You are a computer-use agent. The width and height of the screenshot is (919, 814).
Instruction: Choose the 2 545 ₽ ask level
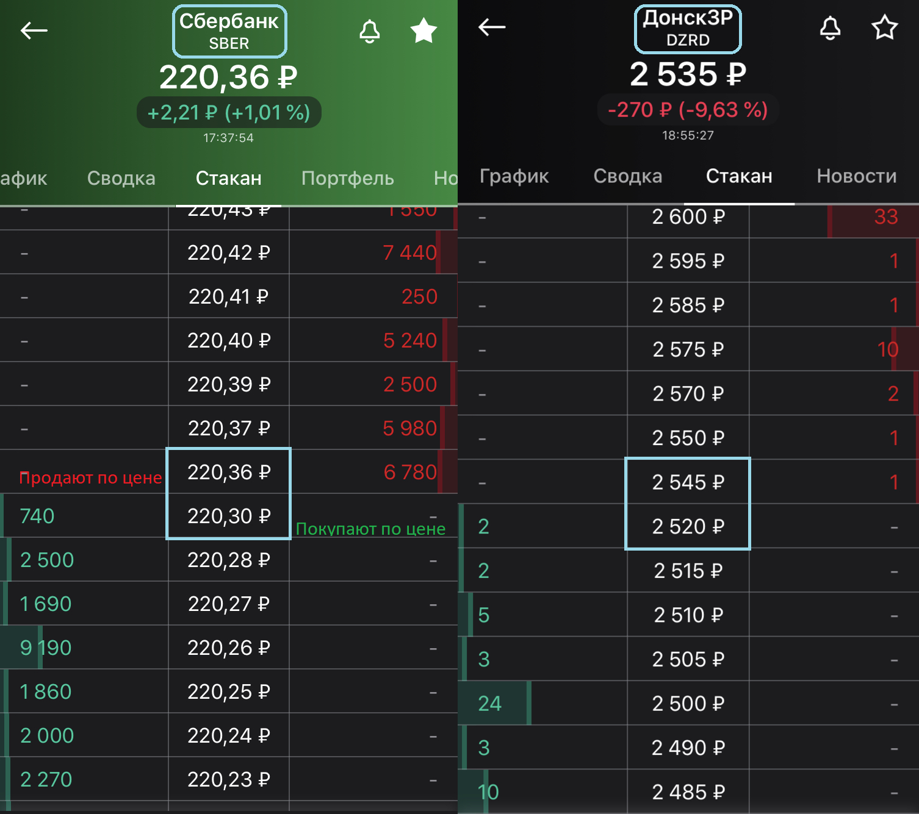pyautogui.click(x=688, y=482)
